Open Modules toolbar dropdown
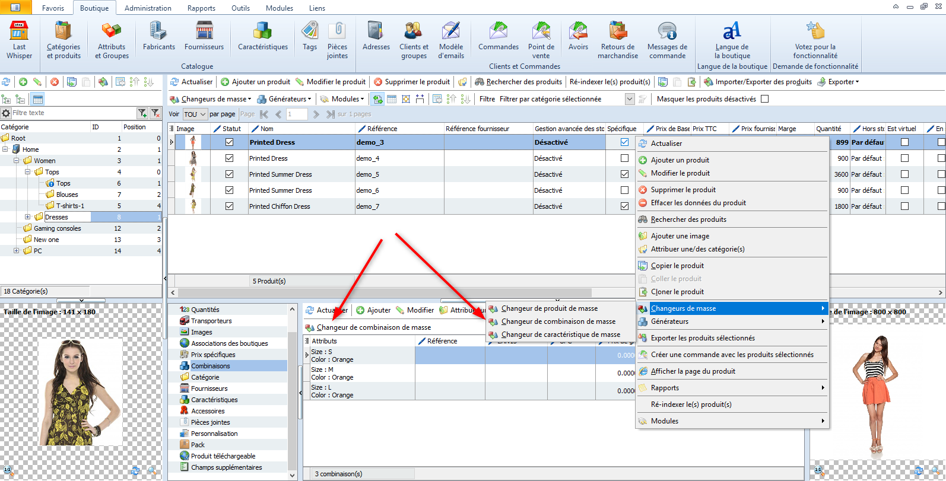 pyautogui.click(x=342, y=99)
